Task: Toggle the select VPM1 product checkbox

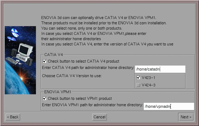Action: click(x=45, y=99)
